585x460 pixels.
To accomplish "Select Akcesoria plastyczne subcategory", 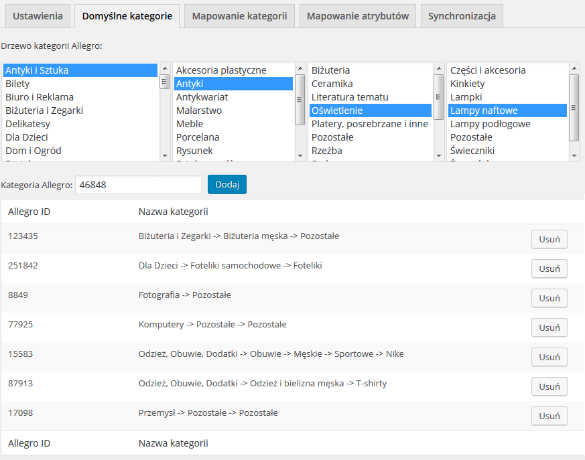I will pyautogui.click(x=234, y=70).
